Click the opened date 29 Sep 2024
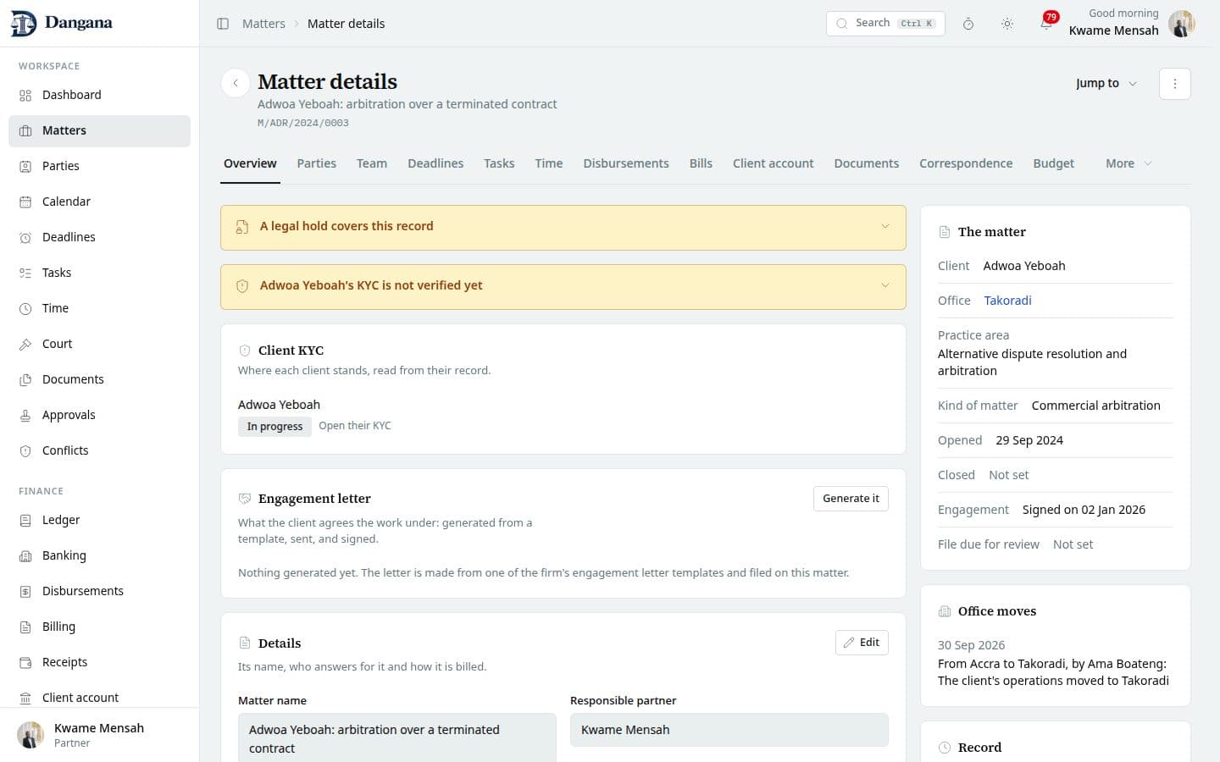 (1029, 440)
